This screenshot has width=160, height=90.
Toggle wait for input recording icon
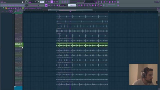(49, 2)
